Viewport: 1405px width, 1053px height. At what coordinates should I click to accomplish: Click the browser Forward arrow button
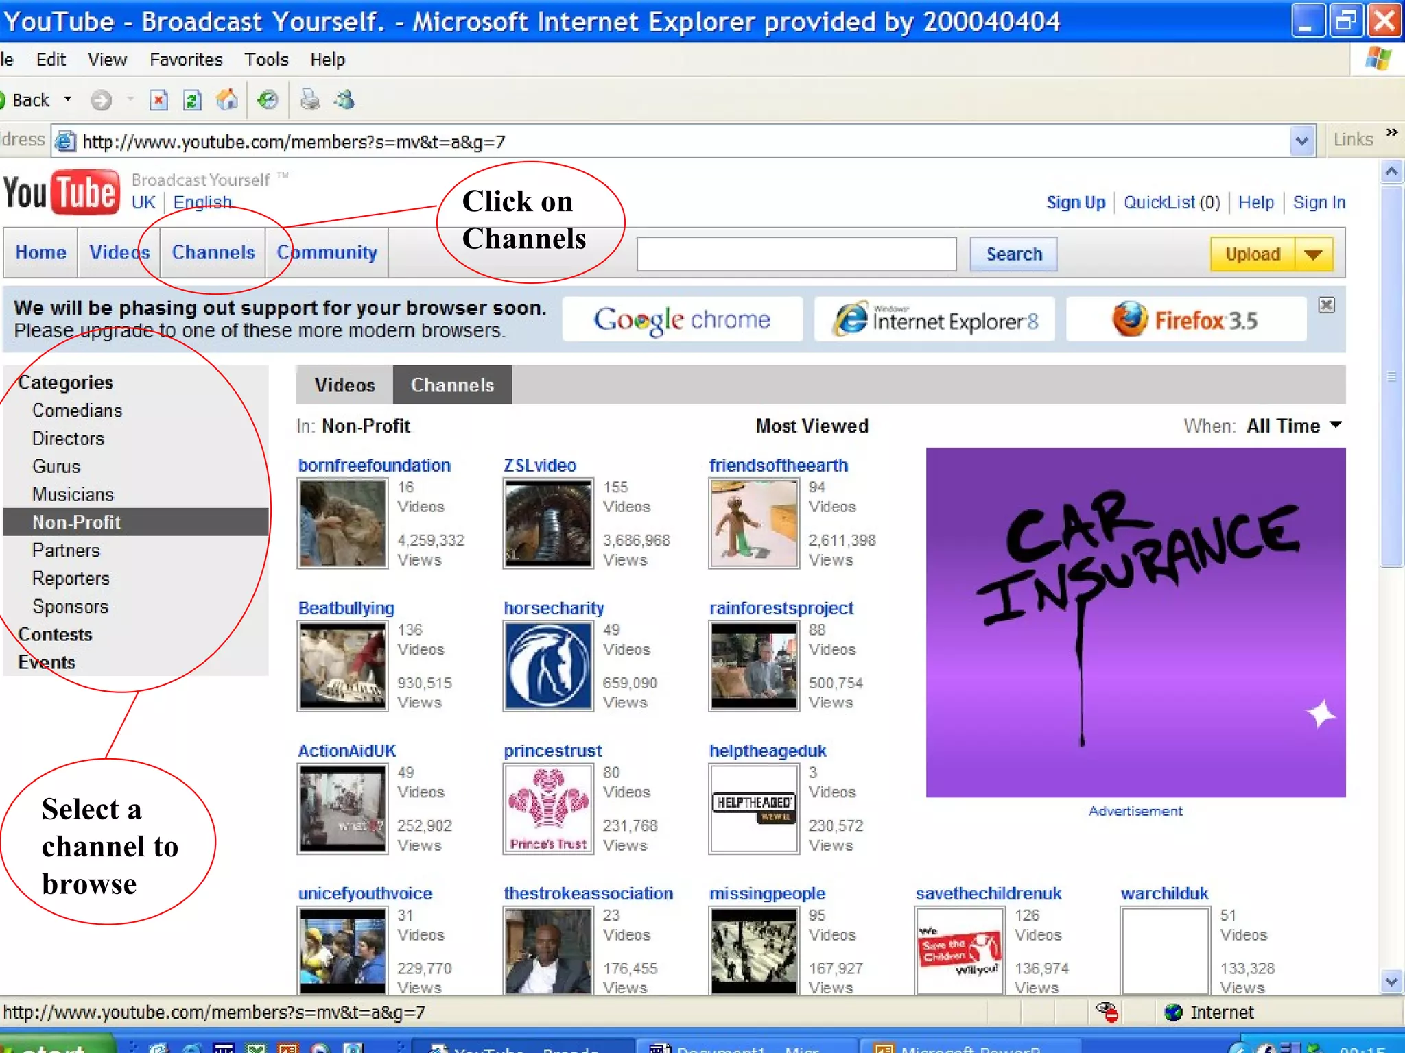click(101, 100)
